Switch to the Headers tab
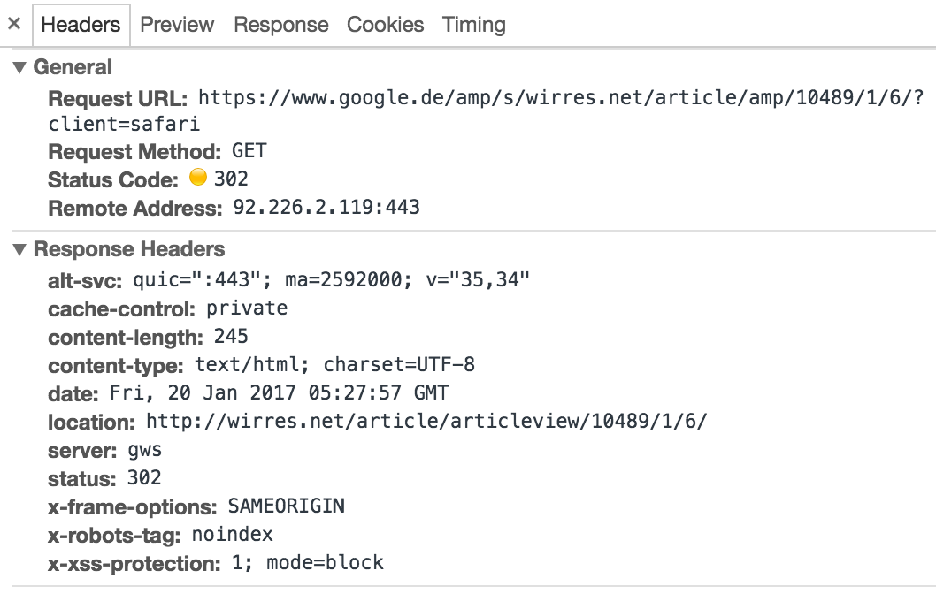The width and height of the screenshot is (936, 594). [x=81, y=25]
